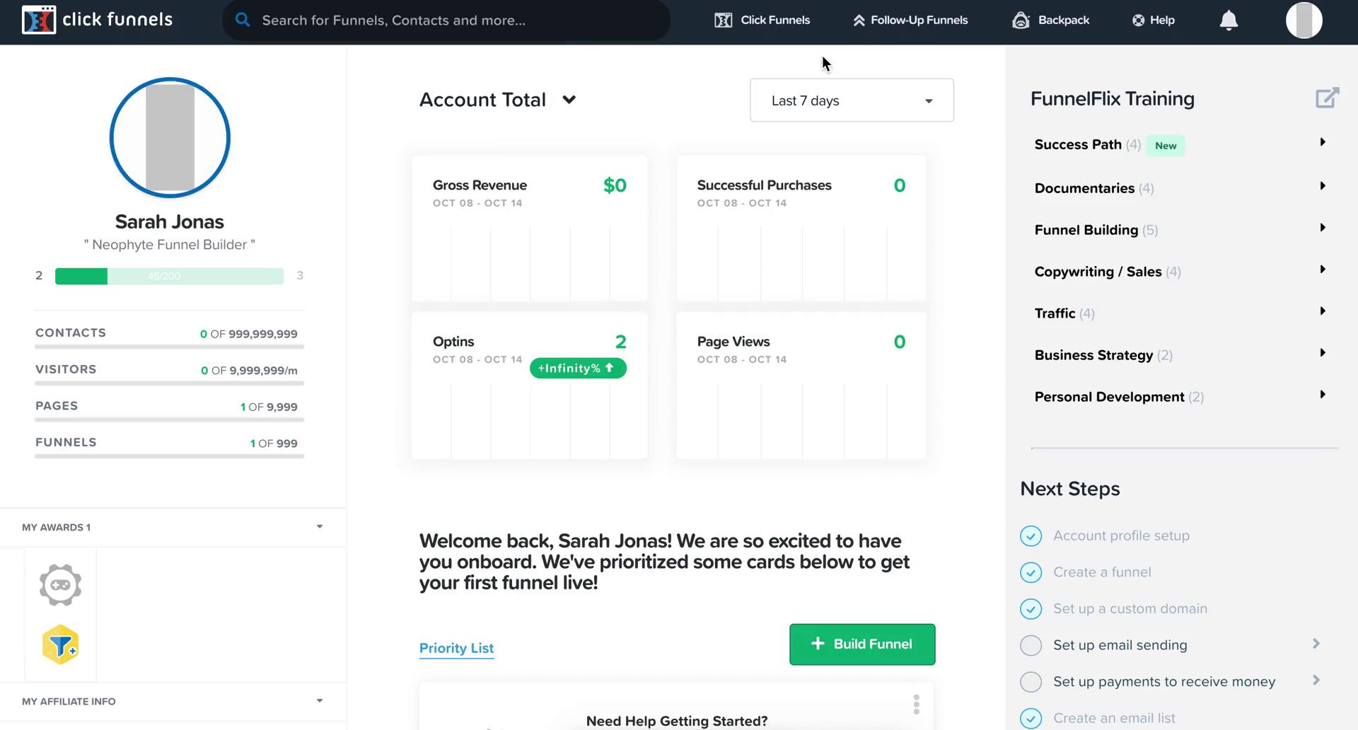Open the Help menu

(1153, 20)
